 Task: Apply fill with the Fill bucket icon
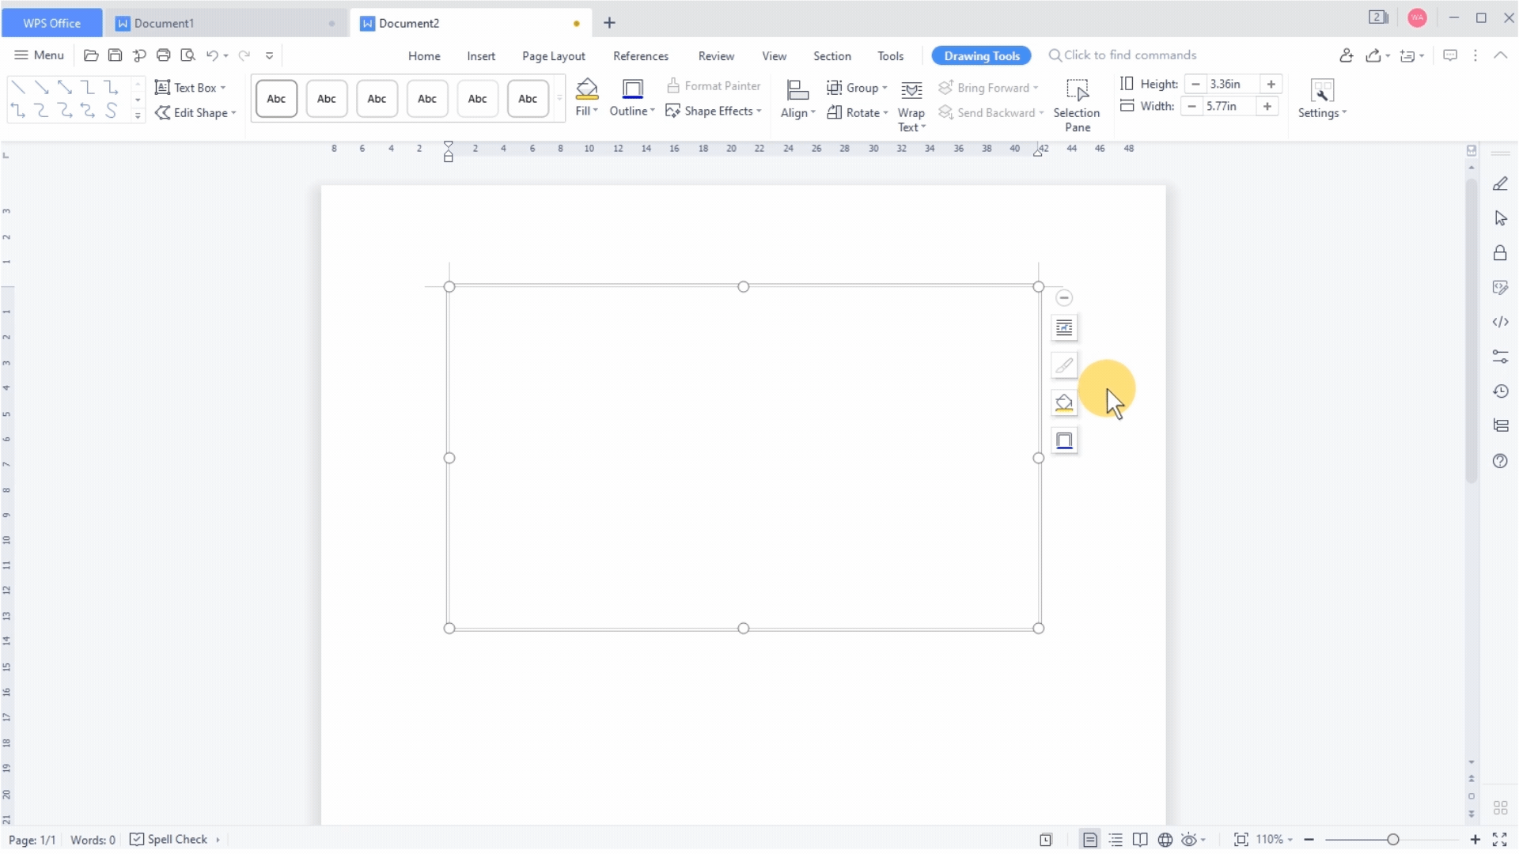click(x=586, y=89)
